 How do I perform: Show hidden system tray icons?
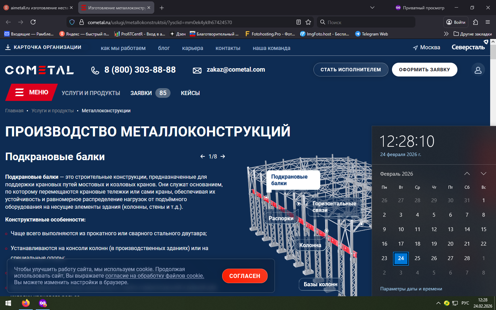[x=438, y=303]
